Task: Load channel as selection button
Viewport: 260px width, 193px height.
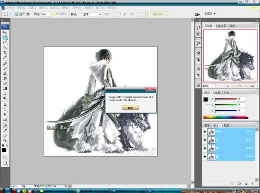Action: pos(232,184)
